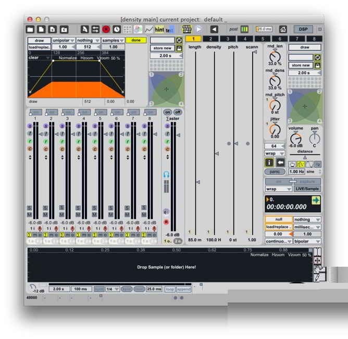Click the green post meter icon
Image resolution: width=348 pixels, height=339 pixels.
[244, 29]
